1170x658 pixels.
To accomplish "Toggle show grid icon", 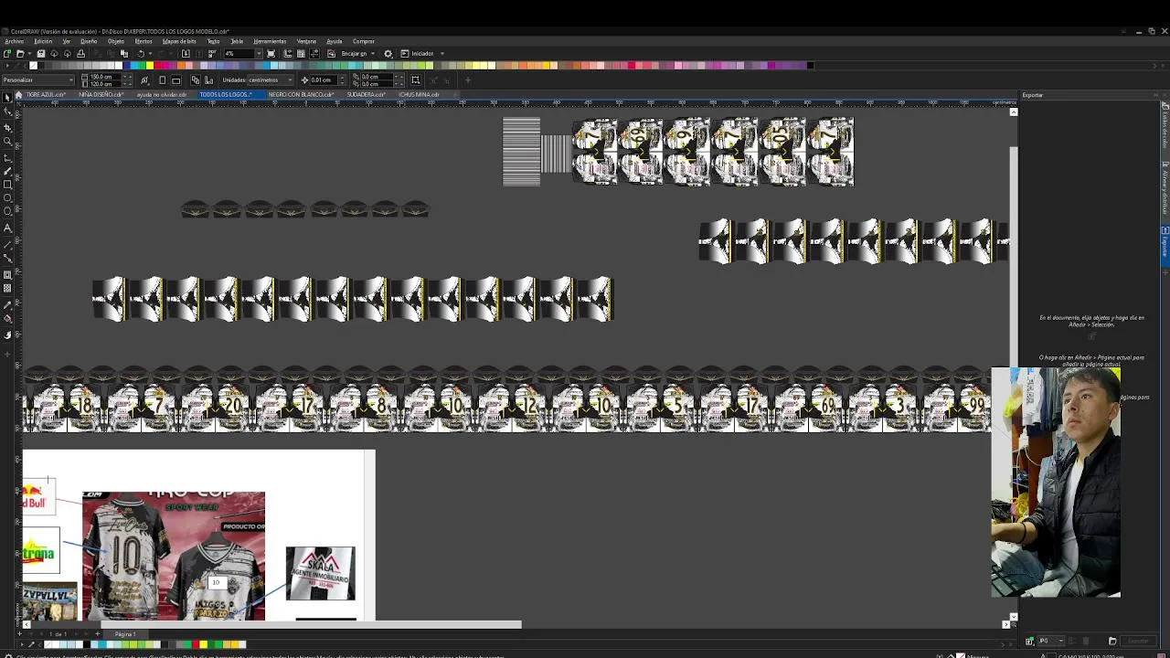I will tap(301, 53).
